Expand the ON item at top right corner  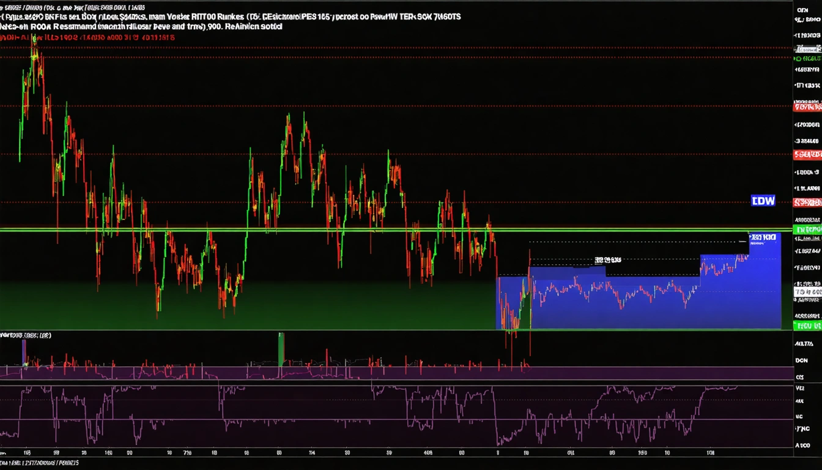click(803, 10)
